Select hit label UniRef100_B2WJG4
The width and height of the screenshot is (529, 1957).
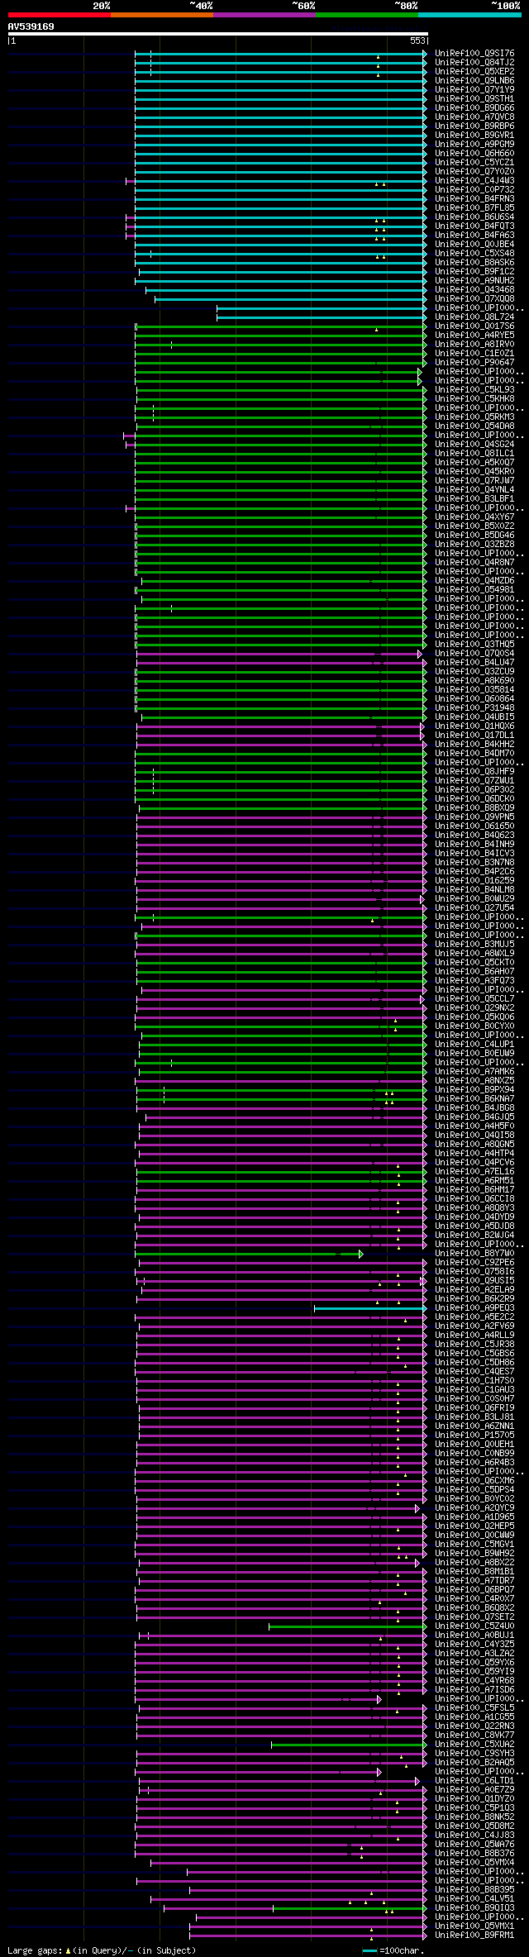[x=474, y=1235]
